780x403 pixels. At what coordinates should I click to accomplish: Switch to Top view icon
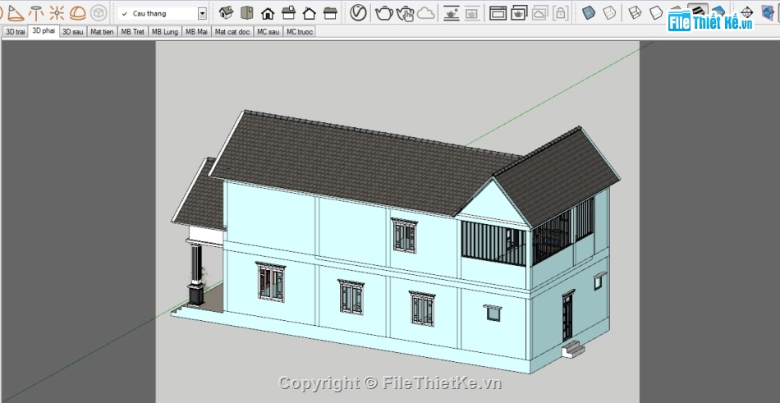[247, 13]
